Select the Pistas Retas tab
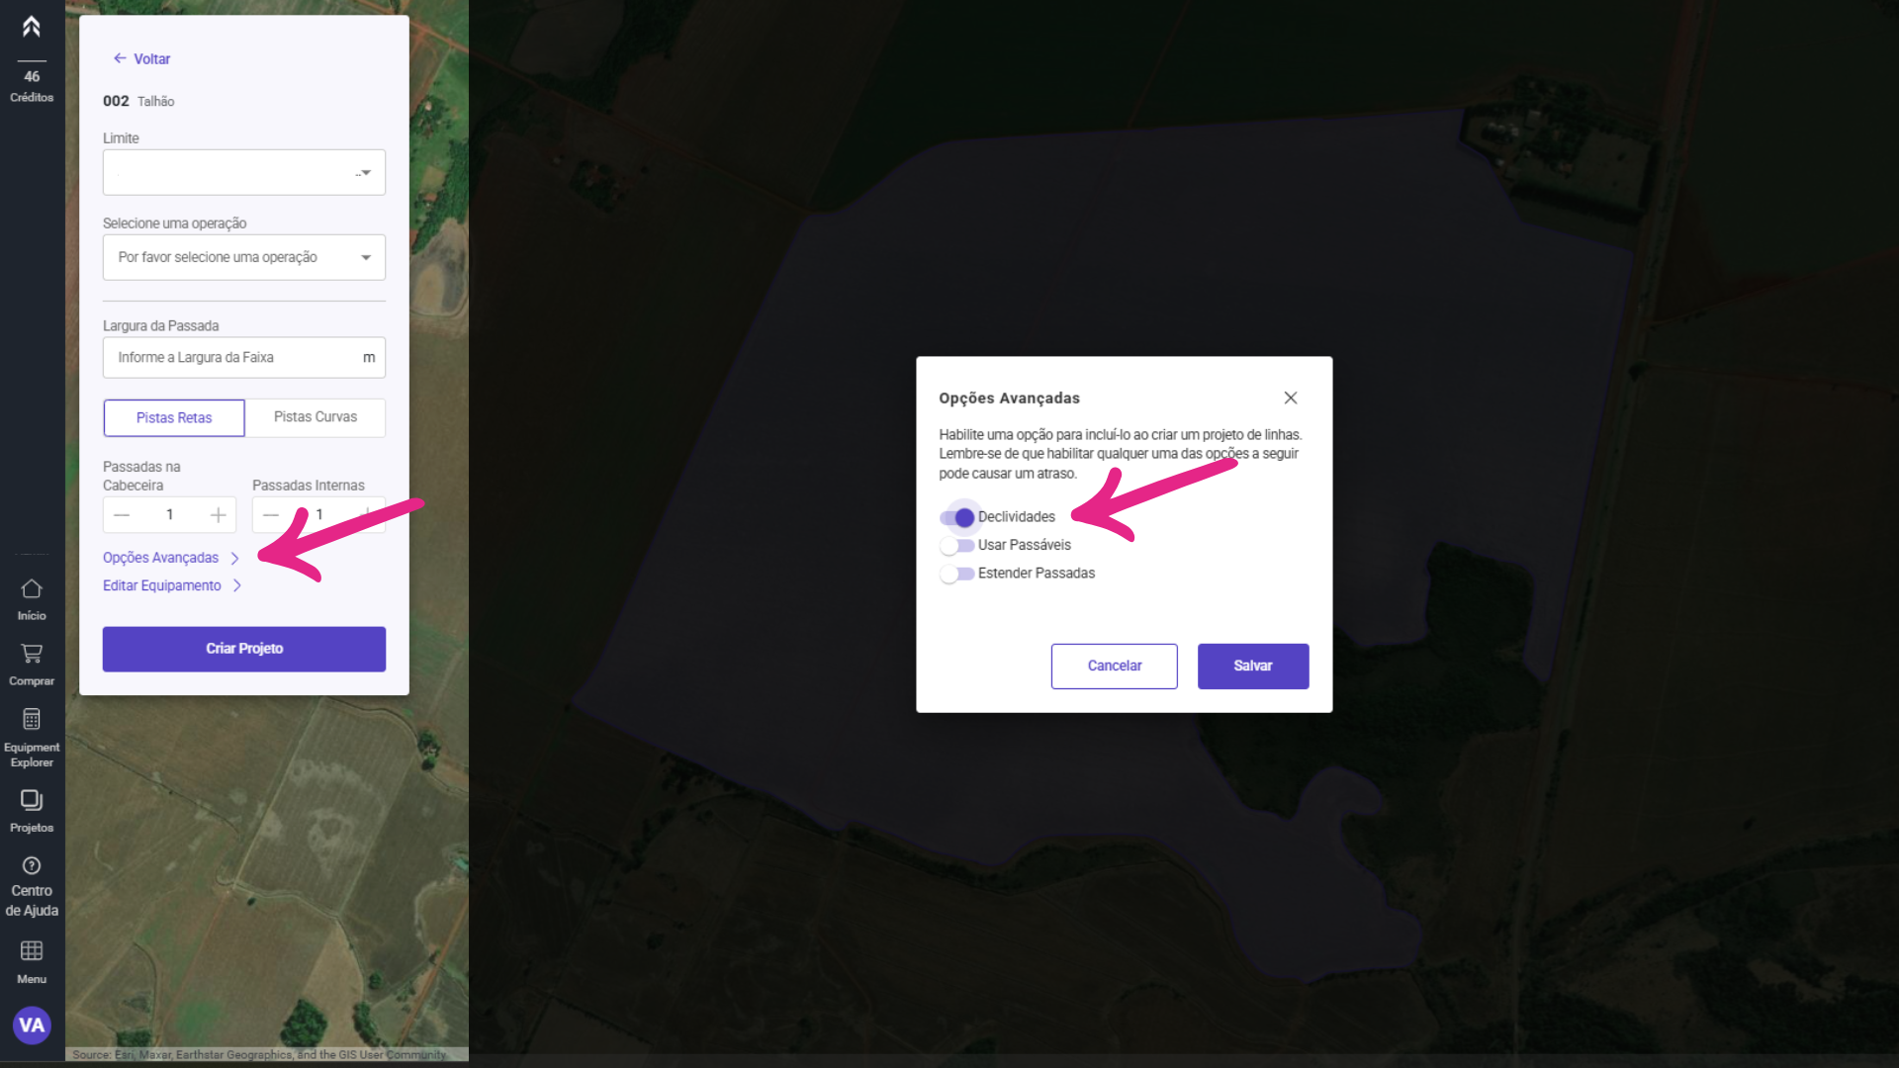This screenshot has width=1899, height=1068. point(174,418)
